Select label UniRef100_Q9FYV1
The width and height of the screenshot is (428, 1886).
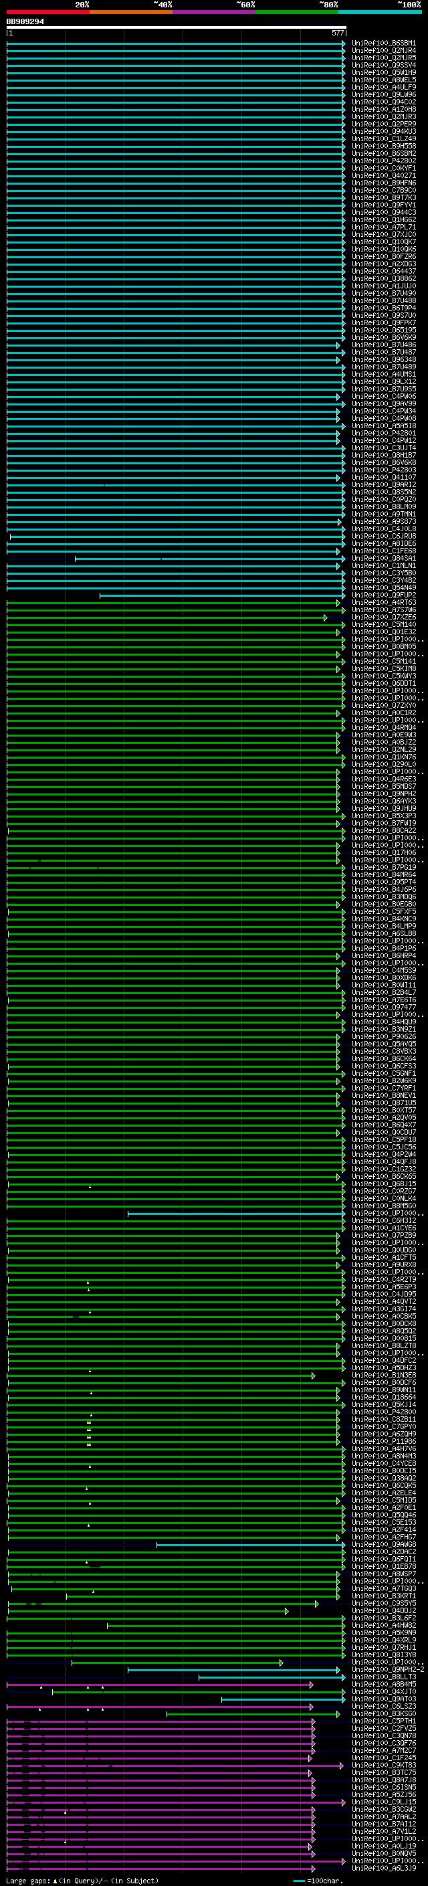pyautogui.click(x=384, y=205)
